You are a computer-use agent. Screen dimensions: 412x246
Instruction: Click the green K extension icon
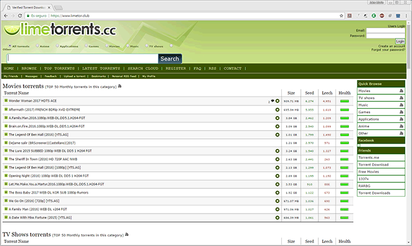coord(374,16)
